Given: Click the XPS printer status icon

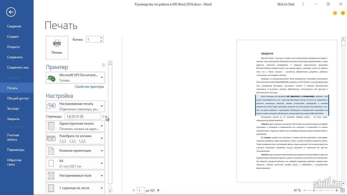Looking at the screenshot, I should [52, 78].
